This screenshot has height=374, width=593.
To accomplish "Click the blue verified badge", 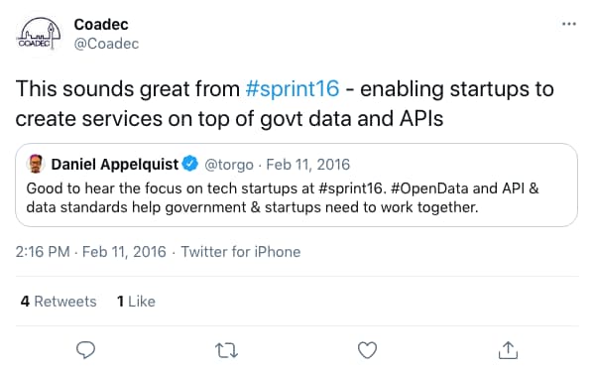I will 189,164.
